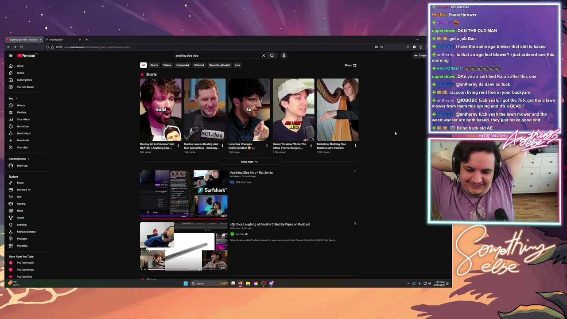The image size is (567, 319).
Task: Open the xQc Clips channel link
Action: coord(240,234)
